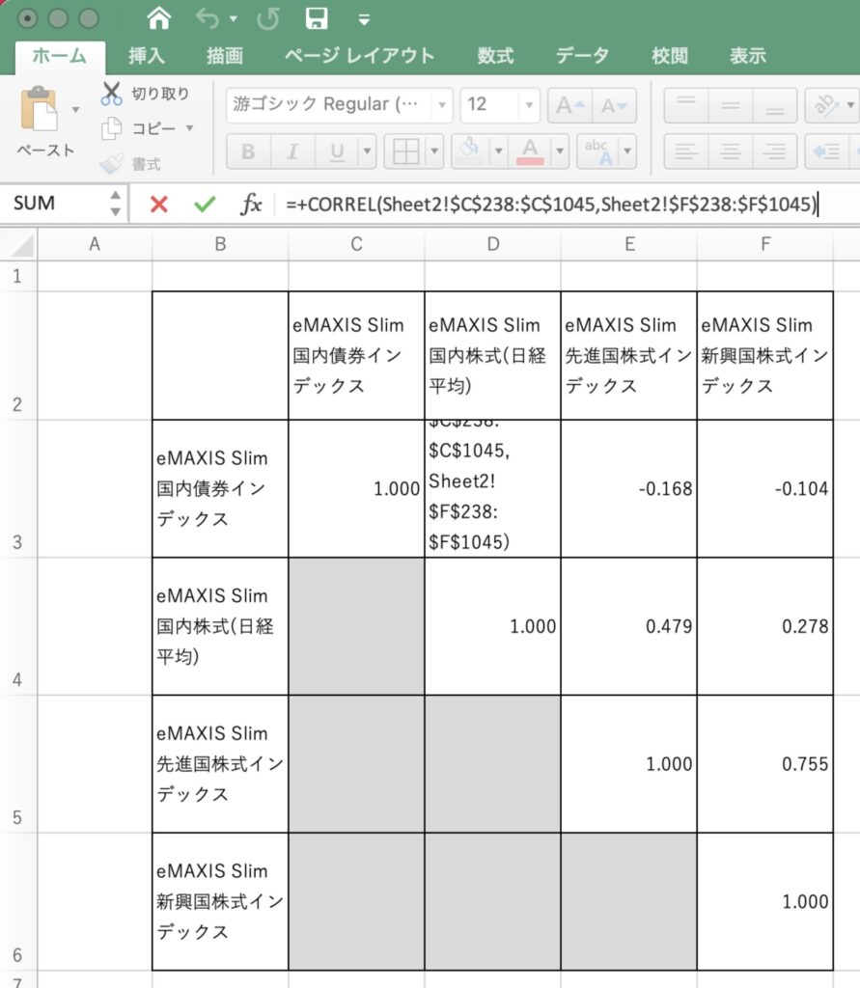Click the phonetic guide (abc) icon
Image resolution: width=860 pixels, height=988 pixels.
click(597, 151)
